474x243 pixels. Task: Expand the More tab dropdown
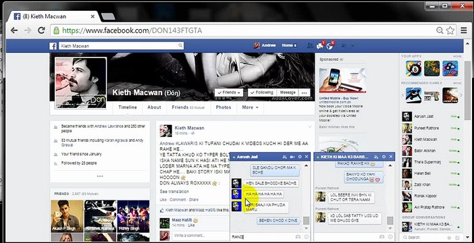click(x=250, y=107)
